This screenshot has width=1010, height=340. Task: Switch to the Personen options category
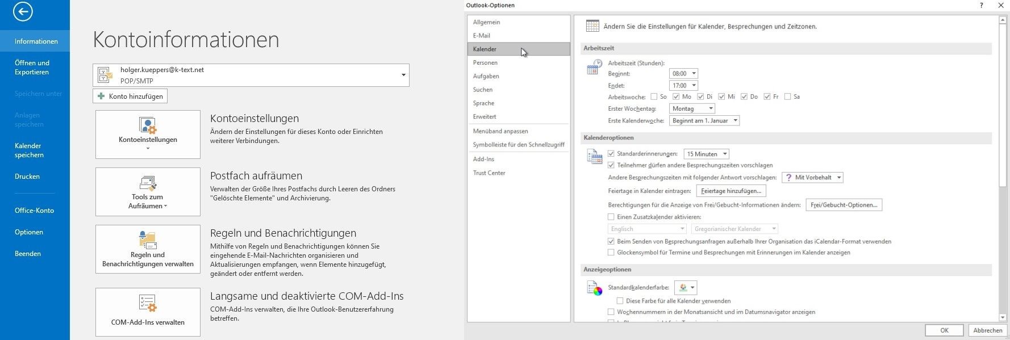(x=519, y=62)
